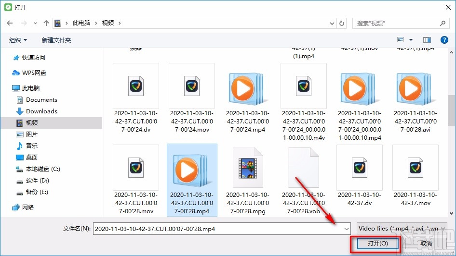The height and width of the screenshot is (256, 456).
Task: Select file CUT.00'07-00'24.mp4 thumbnail
Action: pos(247,88)
